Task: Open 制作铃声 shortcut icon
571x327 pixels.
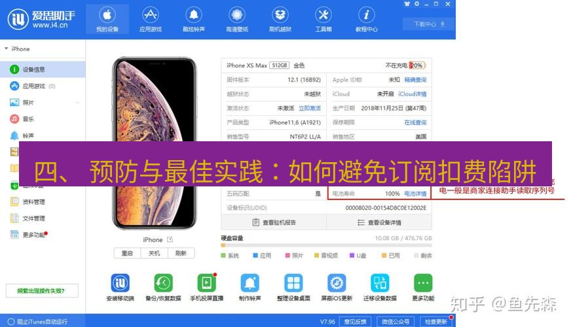Action: point(250,283)
